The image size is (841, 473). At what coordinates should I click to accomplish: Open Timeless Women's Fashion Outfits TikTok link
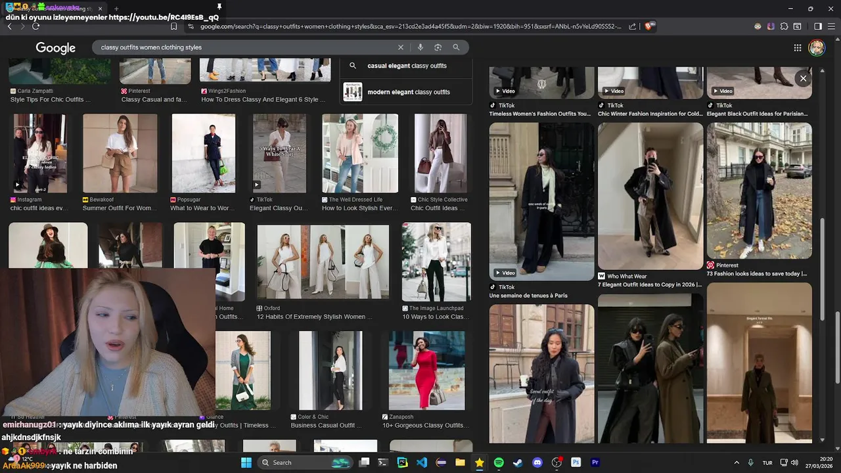tap(539, 114)
